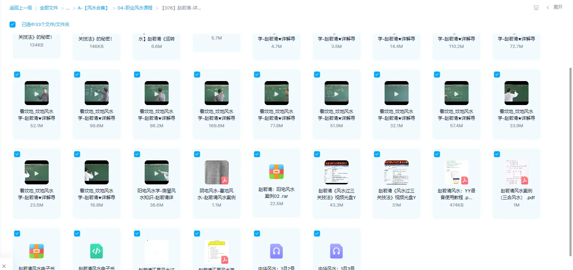Switch to list view icon at top right

[x=536, y=7]
